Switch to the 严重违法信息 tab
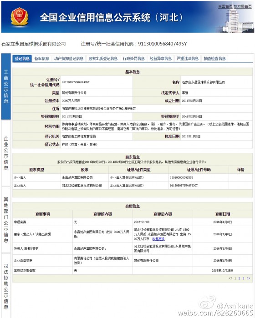This screenshot has width=255, height=318. (188, 59)
